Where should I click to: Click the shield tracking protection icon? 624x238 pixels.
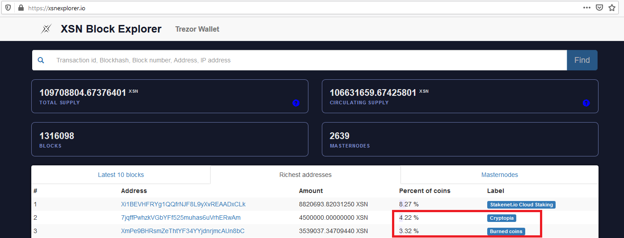point(8,8)
